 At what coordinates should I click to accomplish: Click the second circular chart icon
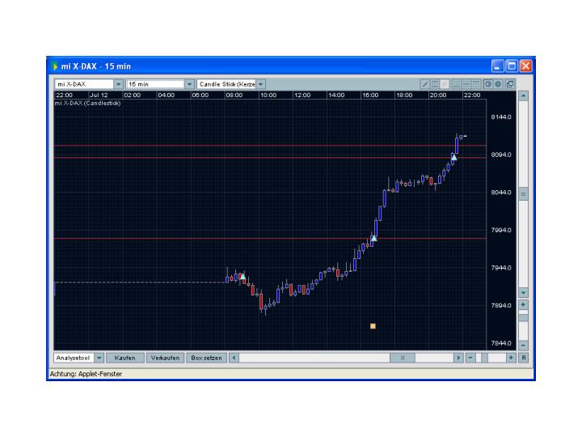click(499, 84)
